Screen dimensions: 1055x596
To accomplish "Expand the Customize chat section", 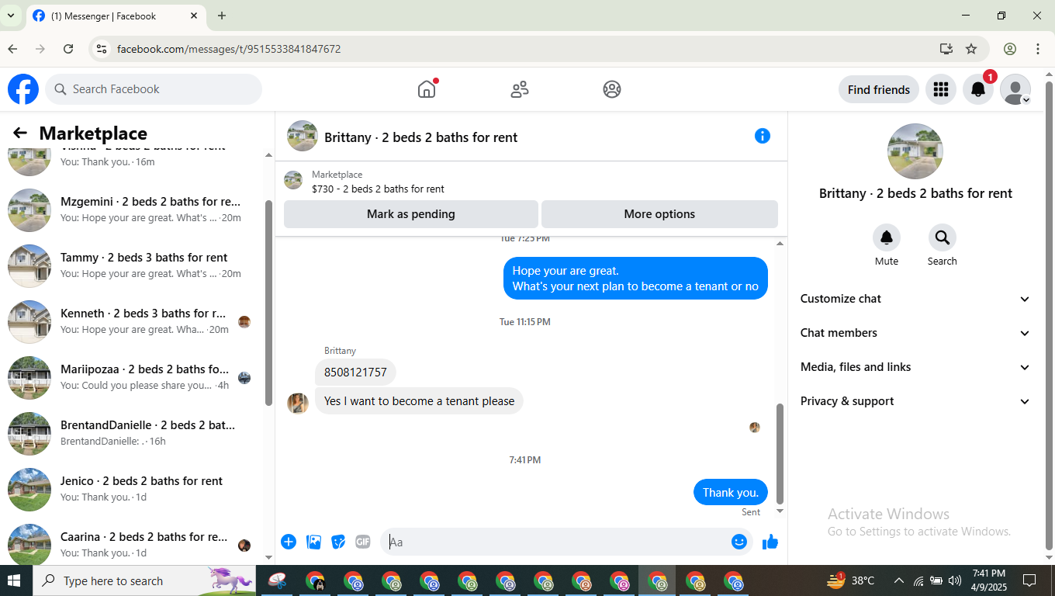I will pyautogui.click(x=915, y=299).
